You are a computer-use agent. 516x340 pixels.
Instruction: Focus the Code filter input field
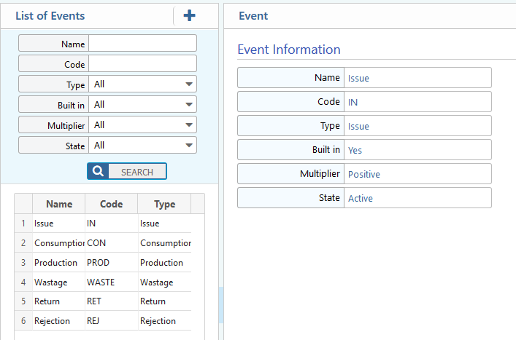click(x=142, y=63)
